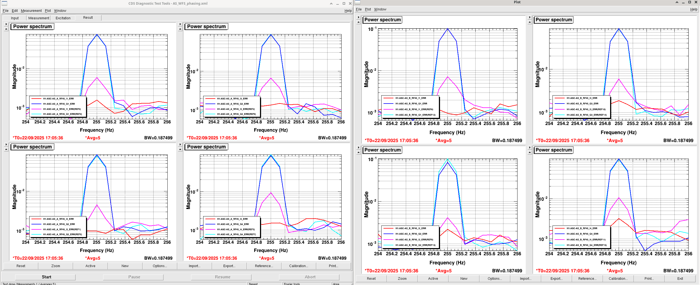Viewport: 700px width, 285px height.
Task: Expand options panel of bottom-left plot in CDS window
Action: 6,144
